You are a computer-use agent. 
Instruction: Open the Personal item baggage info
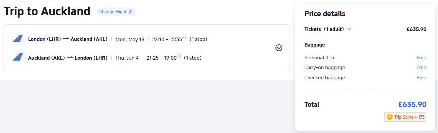point(320,58)
